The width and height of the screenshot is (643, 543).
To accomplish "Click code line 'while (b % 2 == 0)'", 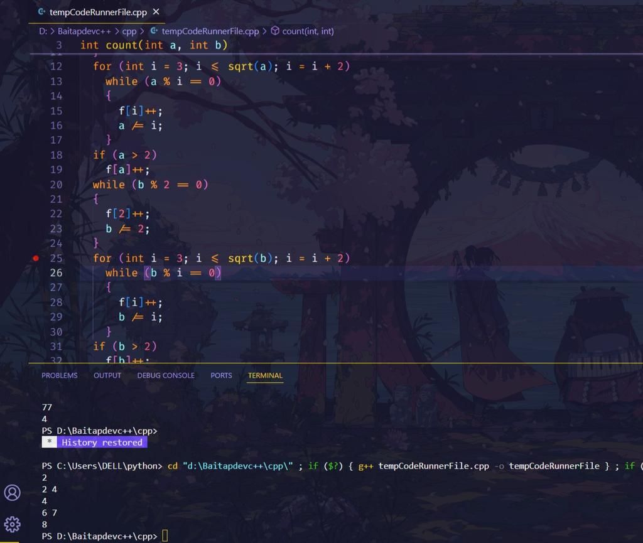I will point(150,185).
